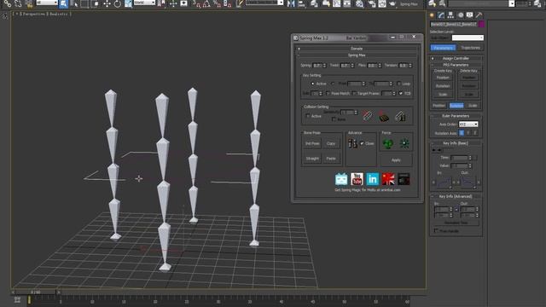Select the Scale tab under PRS Parameters
This screenshot has width=546, height=307.
coord(473,105)
